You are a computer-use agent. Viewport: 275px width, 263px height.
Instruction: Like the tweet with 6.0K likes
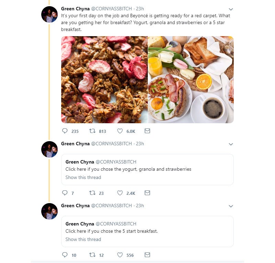(x=120, y=131)
